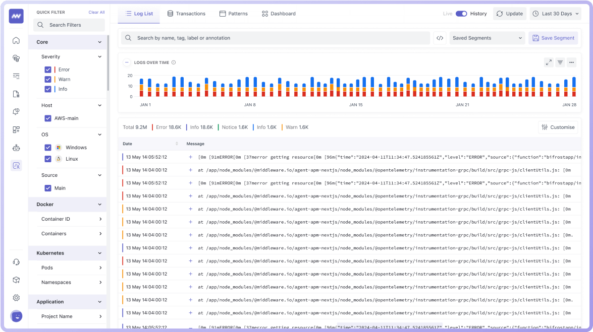Screen dimensions: 593x332
Task: Open the Saved Segments dropdown
Action: point(487,38)
